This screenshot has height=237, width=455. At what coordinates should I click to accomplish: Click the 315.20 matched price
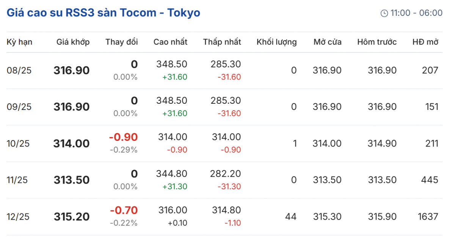click(x=72, y=217)
